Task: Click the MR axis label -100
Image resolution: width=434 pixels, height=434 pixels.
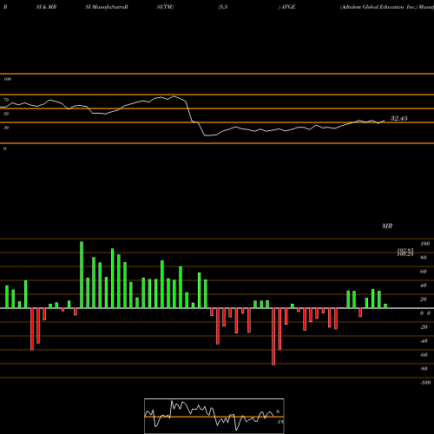Action: pyautogui.click(x=425, y=383)
